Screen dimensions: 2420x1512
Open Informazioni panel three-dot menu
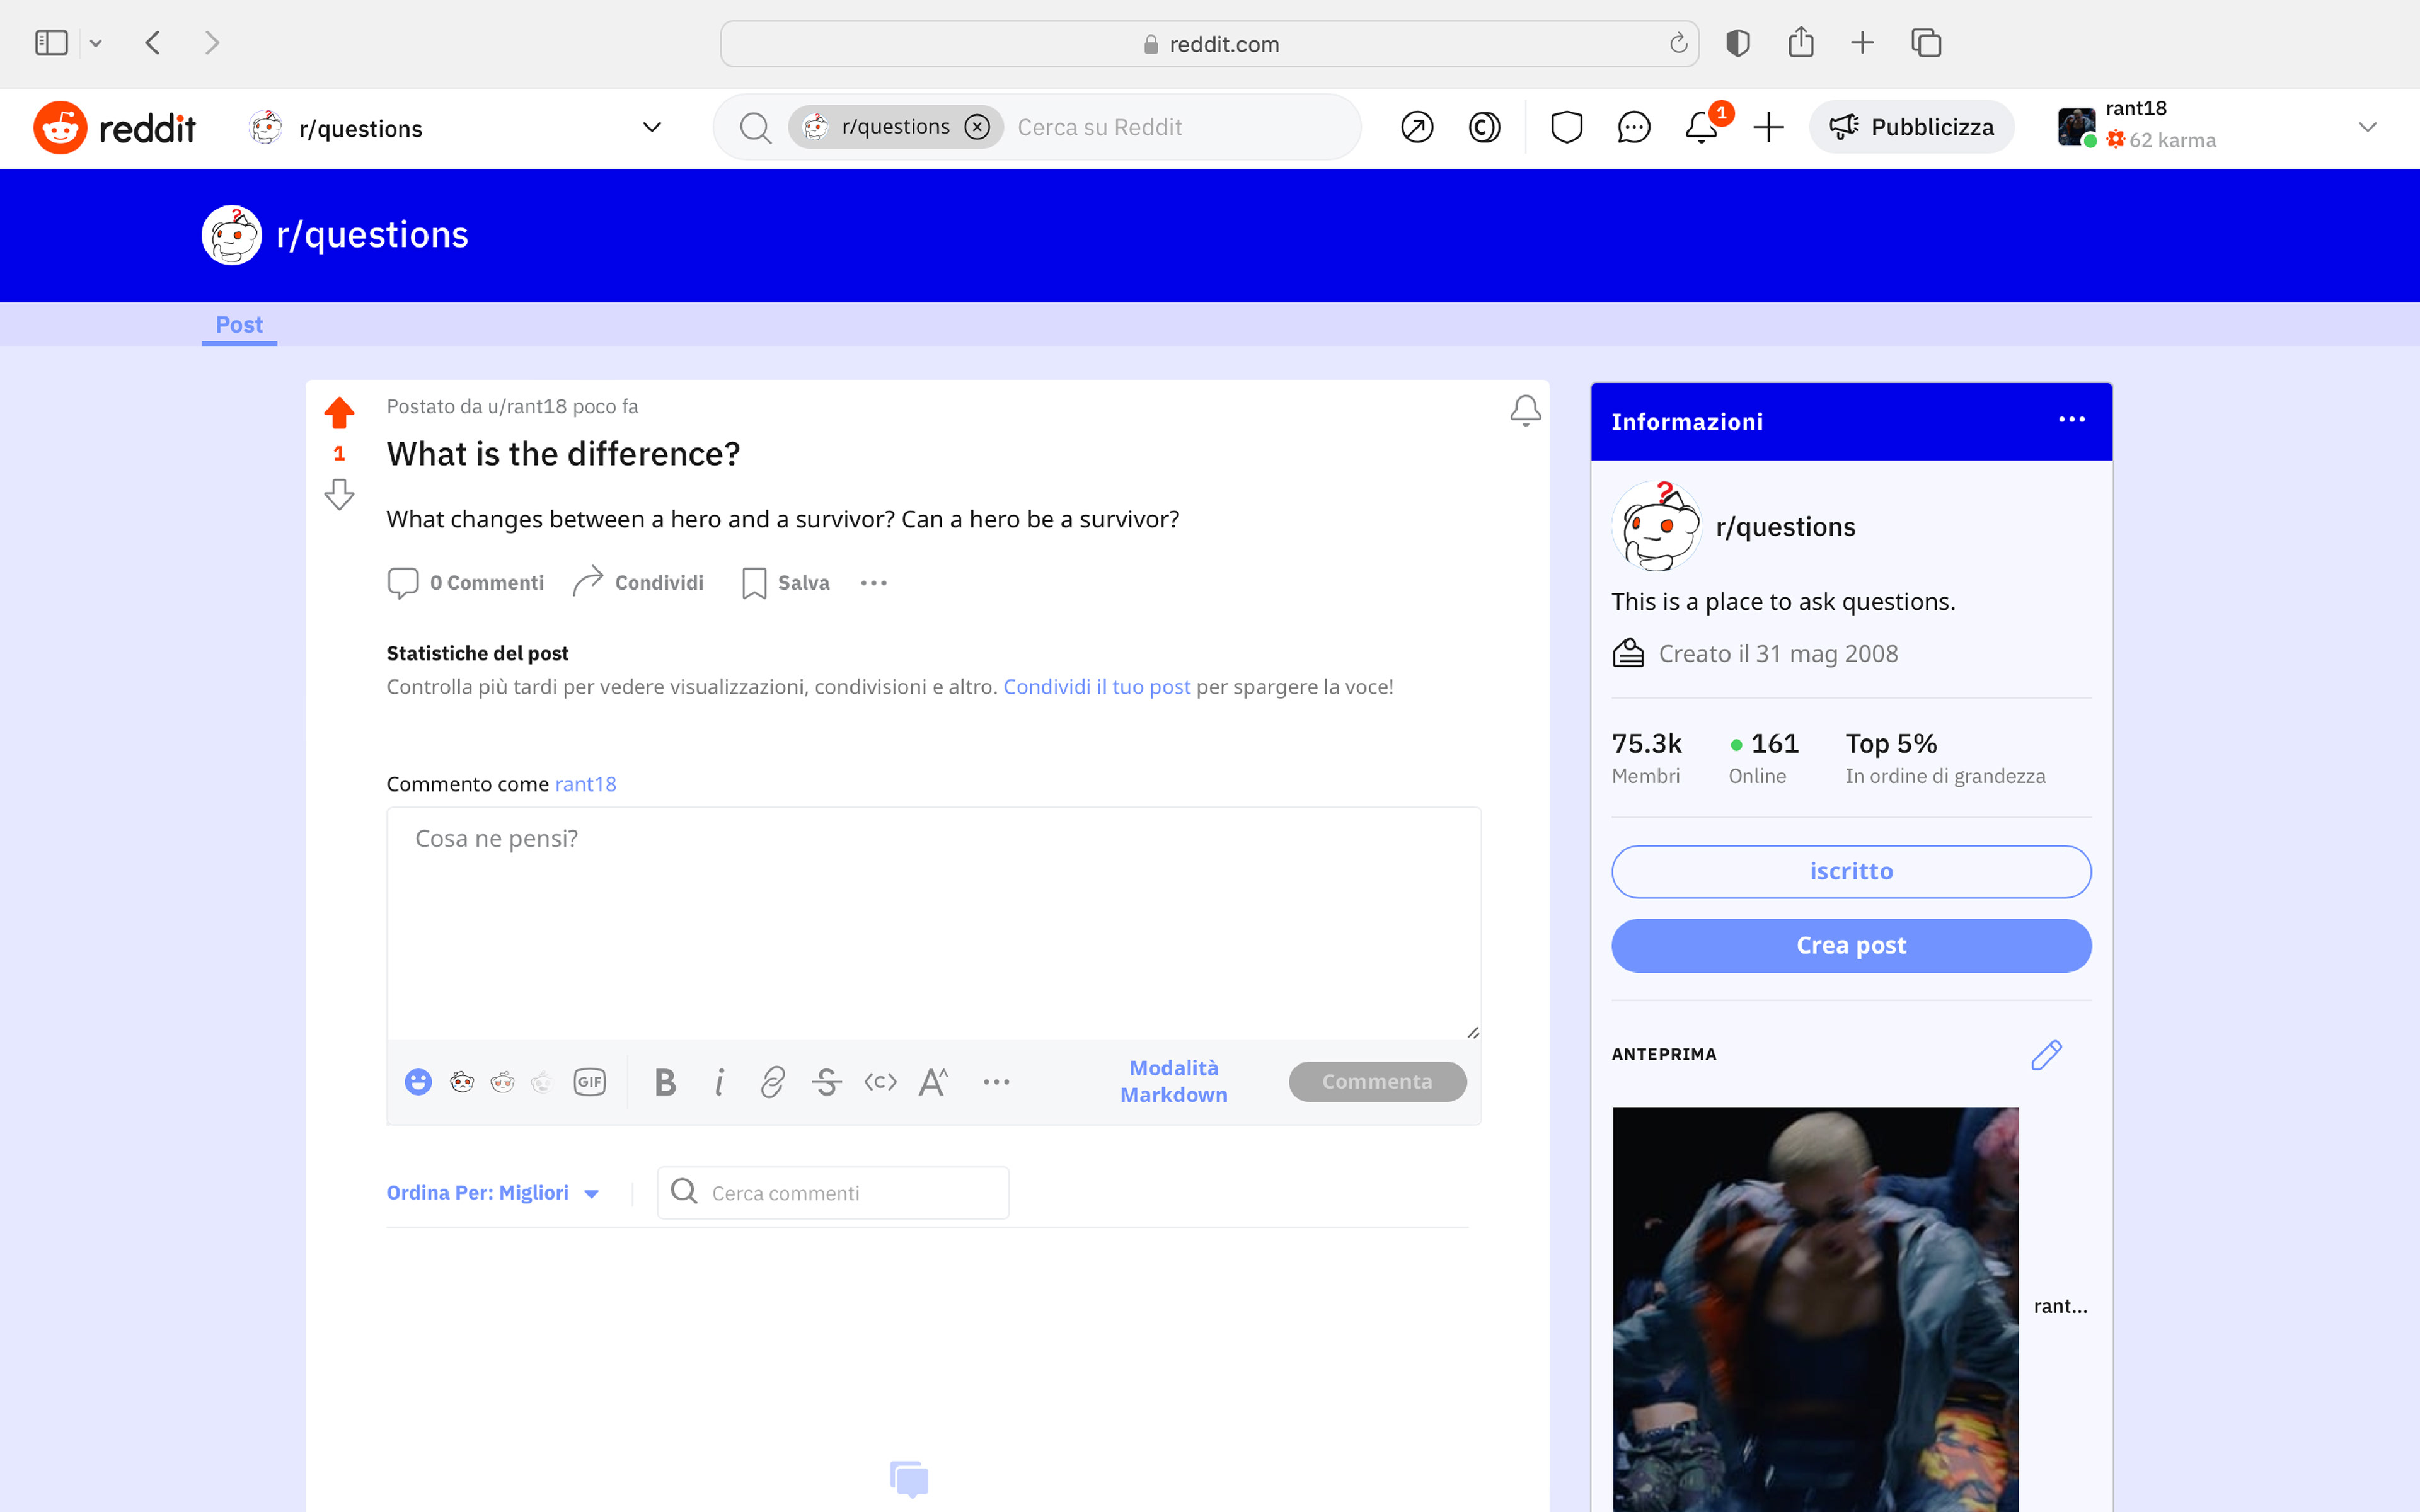pyautogui.click(x=2071, y=420)
